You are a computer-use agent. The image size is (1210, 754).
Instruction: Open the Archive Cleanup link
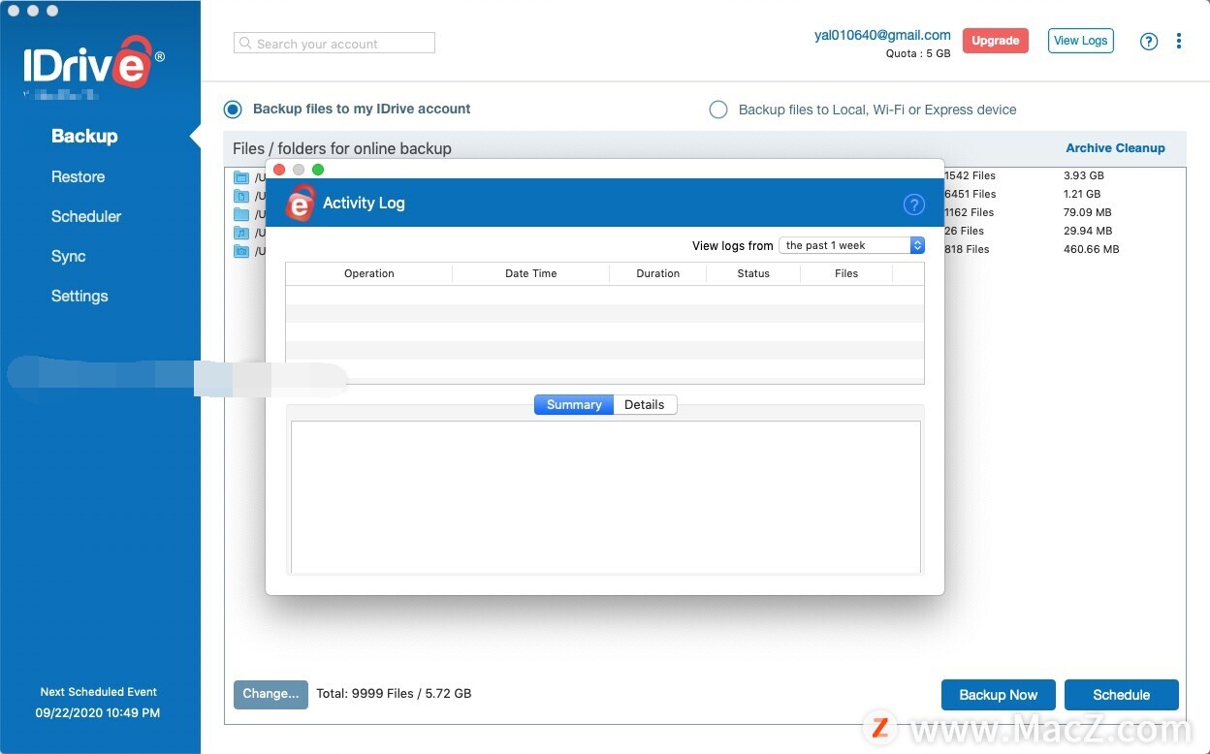coord(1116,148)
